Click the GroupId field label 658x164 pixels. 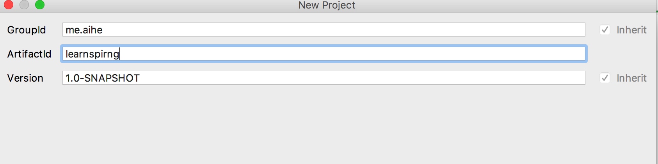point(27,30)
